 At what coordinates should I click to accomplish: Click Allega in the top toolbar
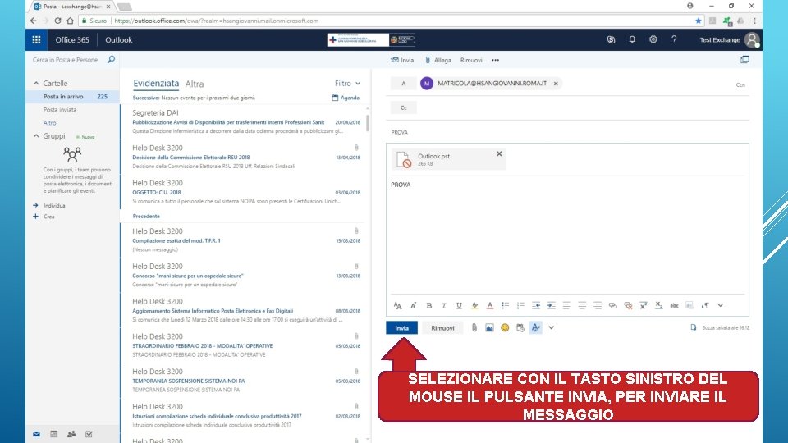pos(438,60)
